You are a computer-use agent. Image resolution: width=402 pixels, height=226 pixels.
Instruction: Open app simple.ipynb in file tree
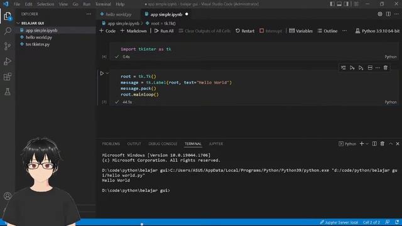[x=41, y=30]
